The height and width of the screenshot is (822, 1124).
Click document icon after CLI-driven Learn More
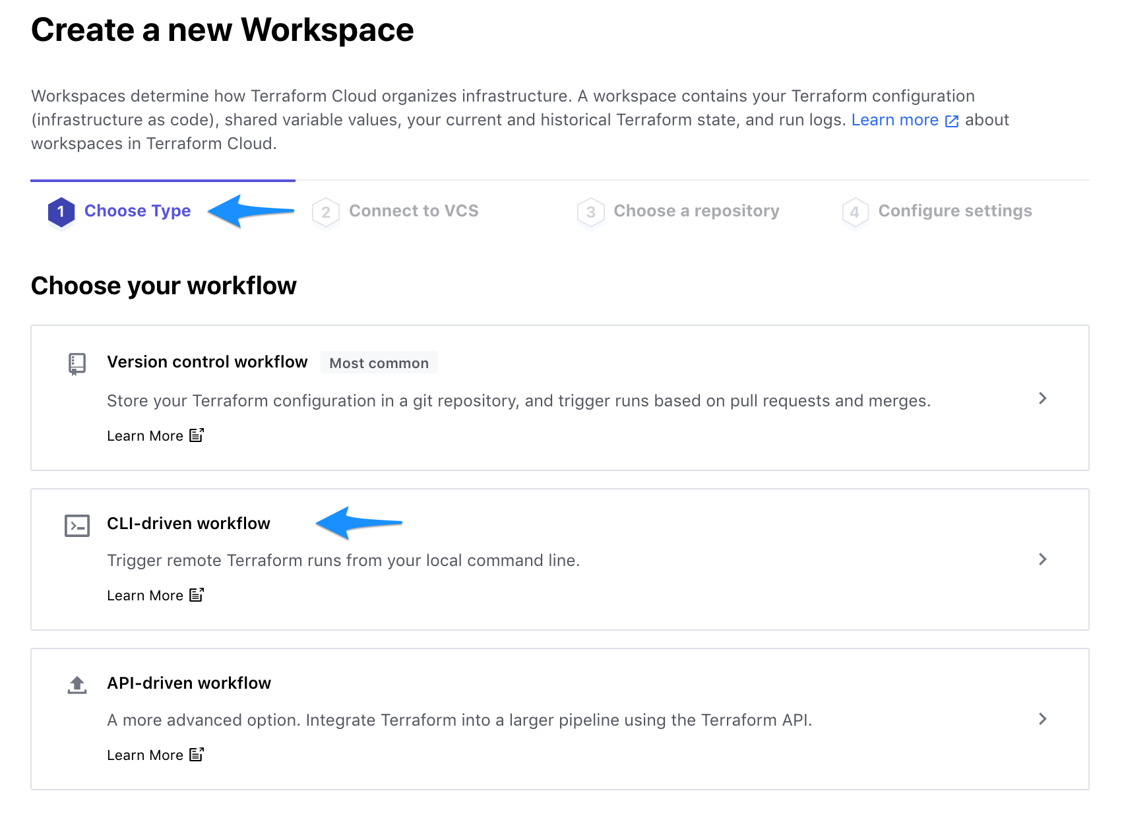pyautogui.click(x=197, y=595)
